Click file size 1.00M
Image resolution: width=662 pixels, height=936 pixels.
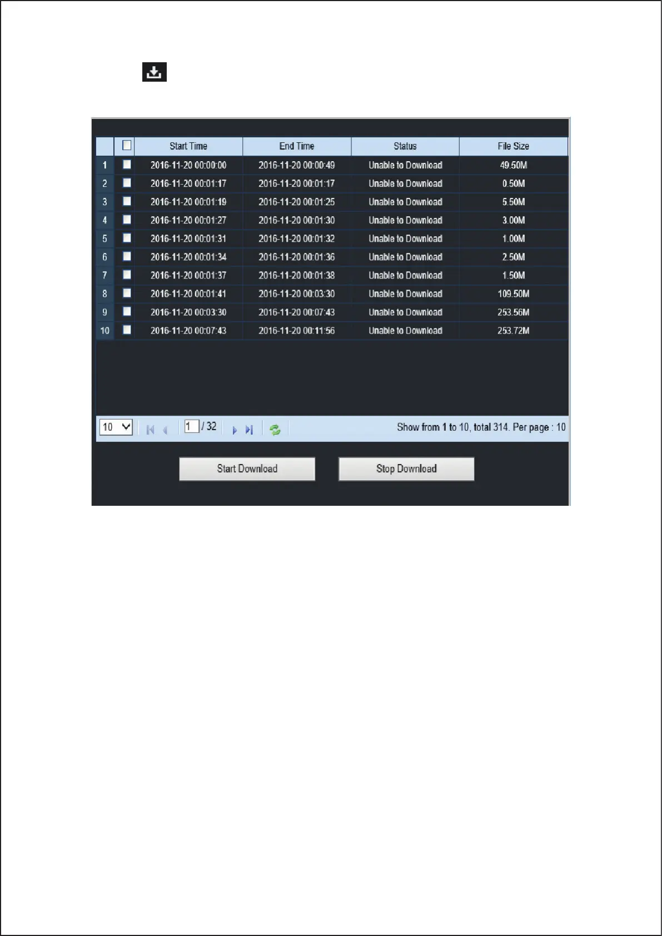[x=514, y=238]
